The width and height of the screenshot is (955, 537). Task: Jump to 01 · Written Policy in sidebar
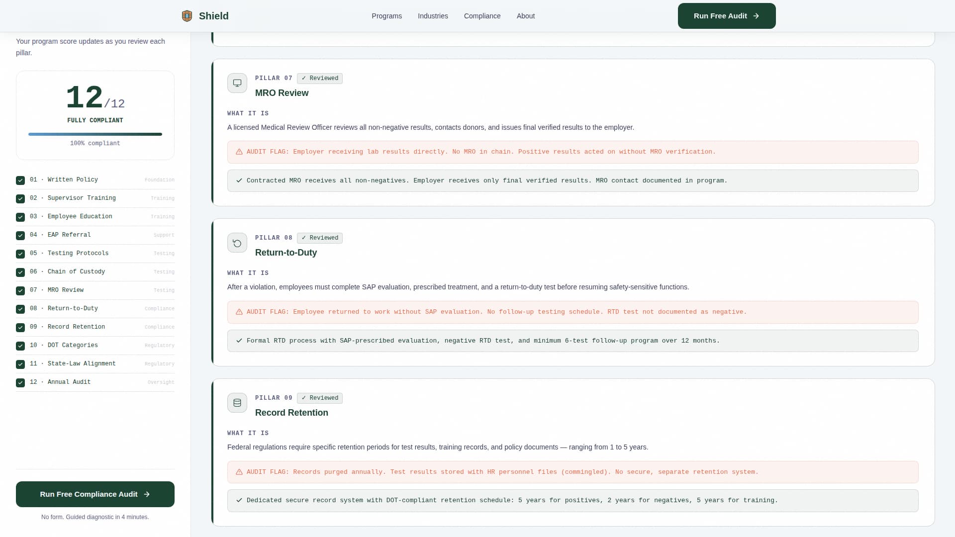pos(95,180)
